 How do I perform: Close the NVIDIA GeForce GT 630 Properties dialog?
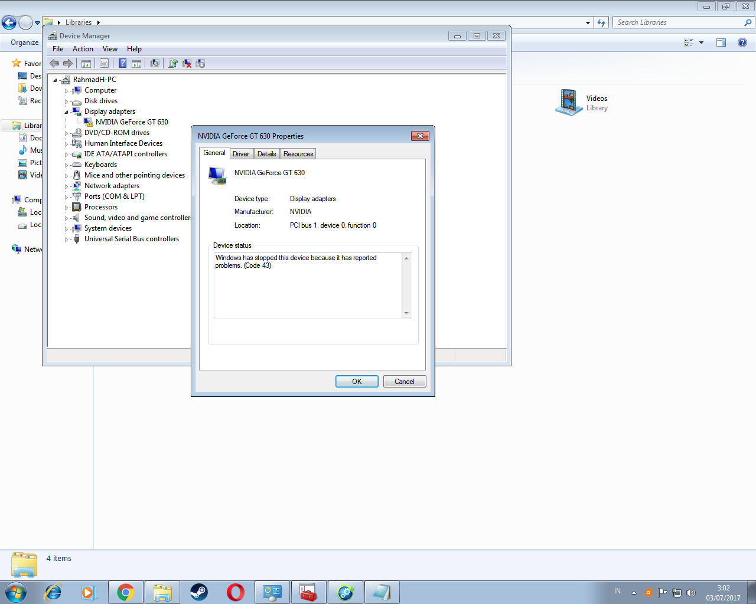click(420, 136)
